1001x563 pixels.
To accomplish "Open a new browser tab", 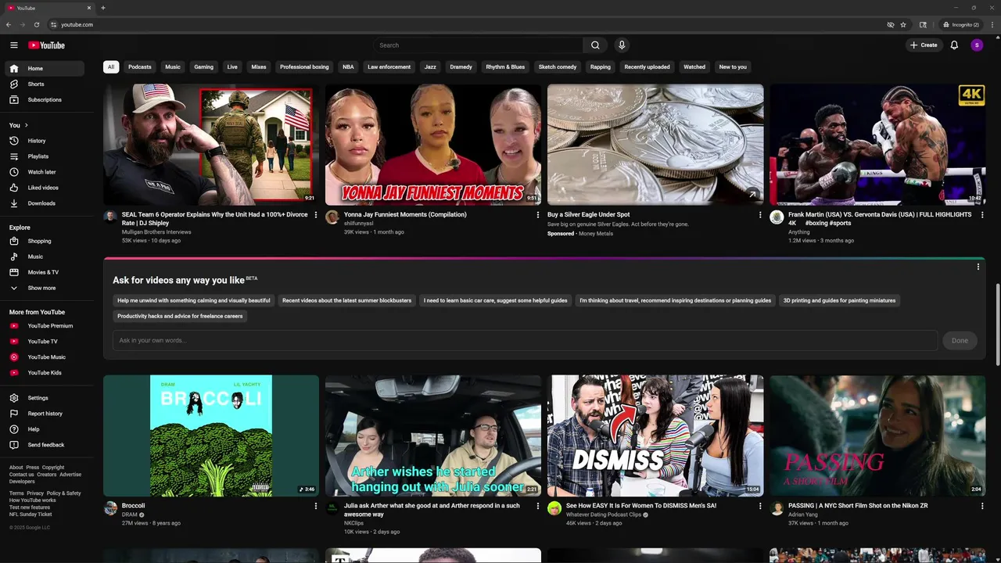I will (x=103, y=8).
